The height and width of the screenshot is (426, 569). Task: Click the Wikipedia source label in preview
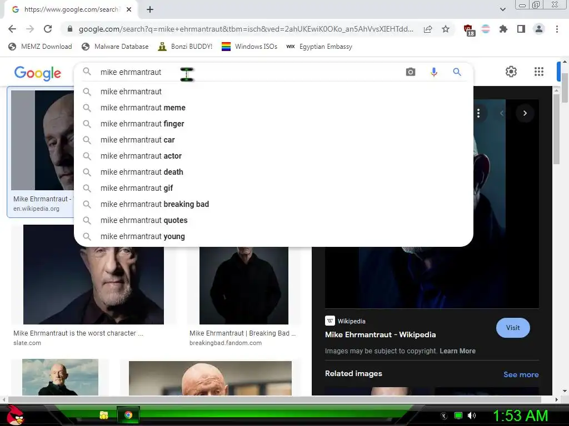point(351,321)
